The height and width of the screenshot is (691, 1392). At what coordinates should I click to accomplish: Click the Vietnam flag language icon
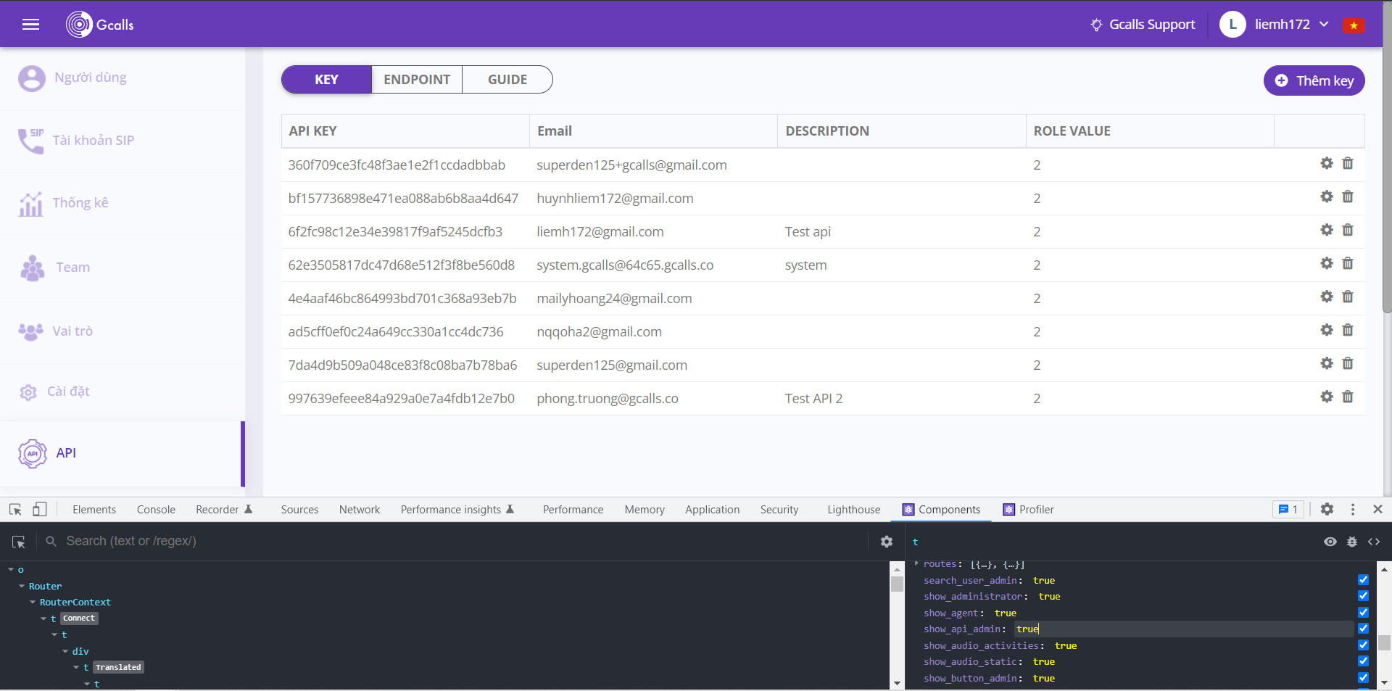point(1353,25)
